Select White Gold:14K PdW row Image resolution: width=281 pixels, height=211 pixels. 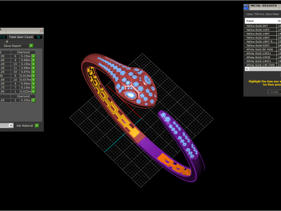[261, 65]
